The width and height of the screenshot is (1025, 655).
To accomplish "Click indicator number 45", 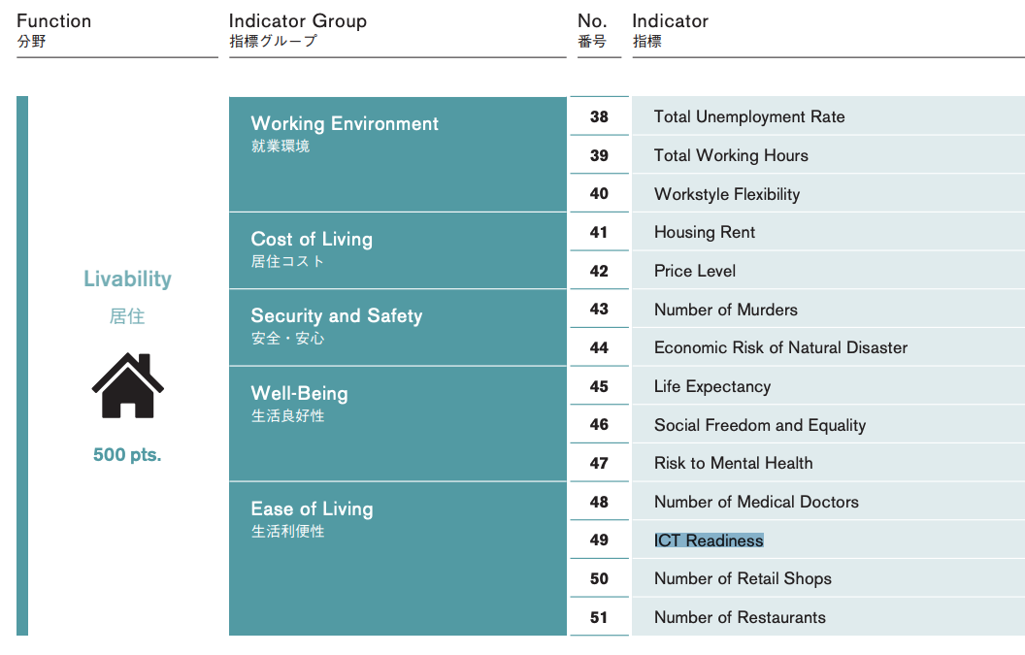I will pyautogui.click(x=599, y=386).
